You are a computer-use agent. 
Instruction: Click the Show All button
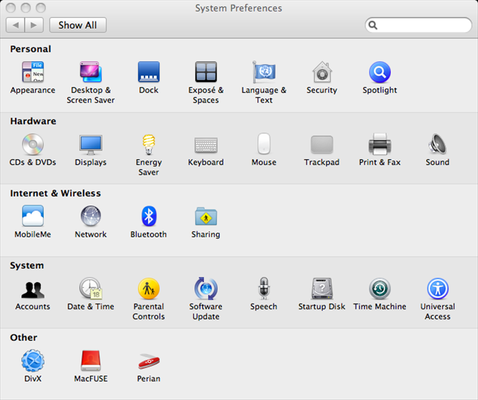coord(78,25)
